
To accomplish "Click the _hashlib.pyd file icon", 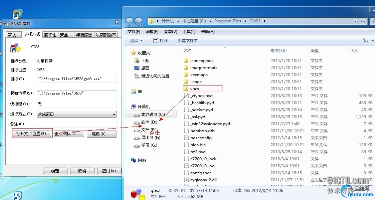I will (x=187, y=103).
